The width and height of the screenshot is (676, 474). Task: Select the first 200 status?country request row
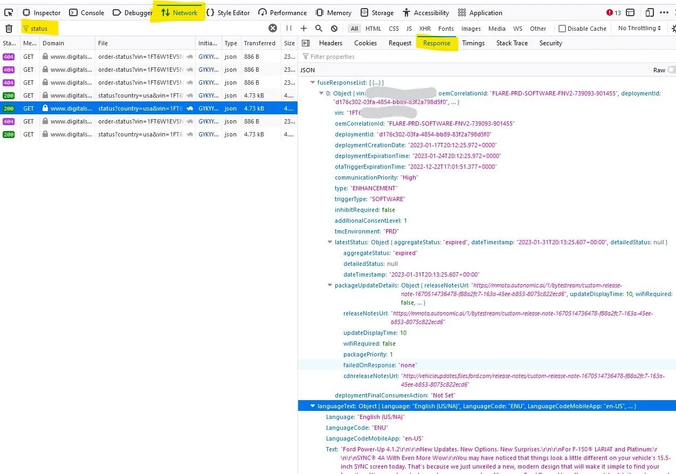(x=148, y=95)
